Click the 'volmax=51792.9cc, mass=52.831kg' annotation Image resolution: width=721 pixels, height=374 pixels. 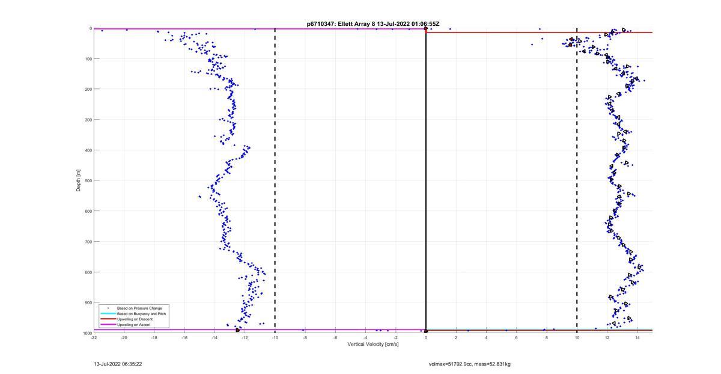coord(469,364)
